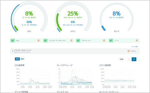The height and width of the screenshot is (93, 150).
Task: Open Grafana icon on ノード card
Action: pos(137,40)
